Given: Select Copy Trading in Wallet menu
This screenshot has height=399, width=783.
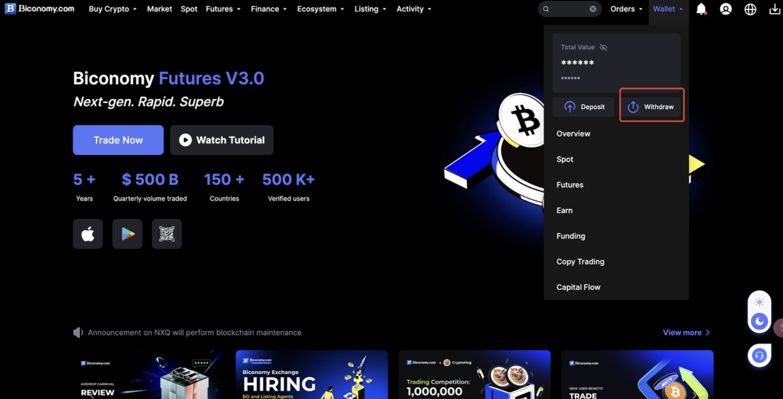Looking at the screenshot, I should [580, 262].
